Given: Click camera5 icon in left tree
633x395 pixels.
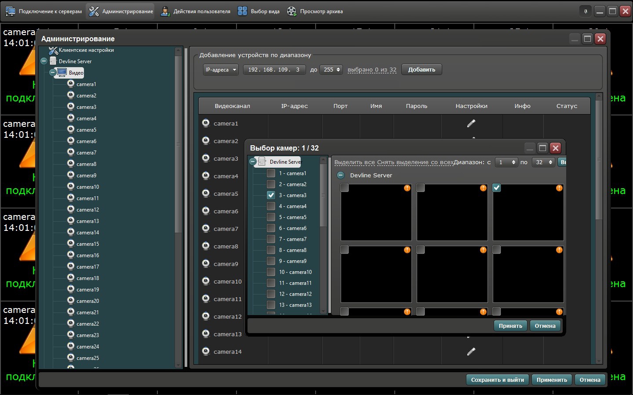Looking at the screenshot, I should [71, 129].
